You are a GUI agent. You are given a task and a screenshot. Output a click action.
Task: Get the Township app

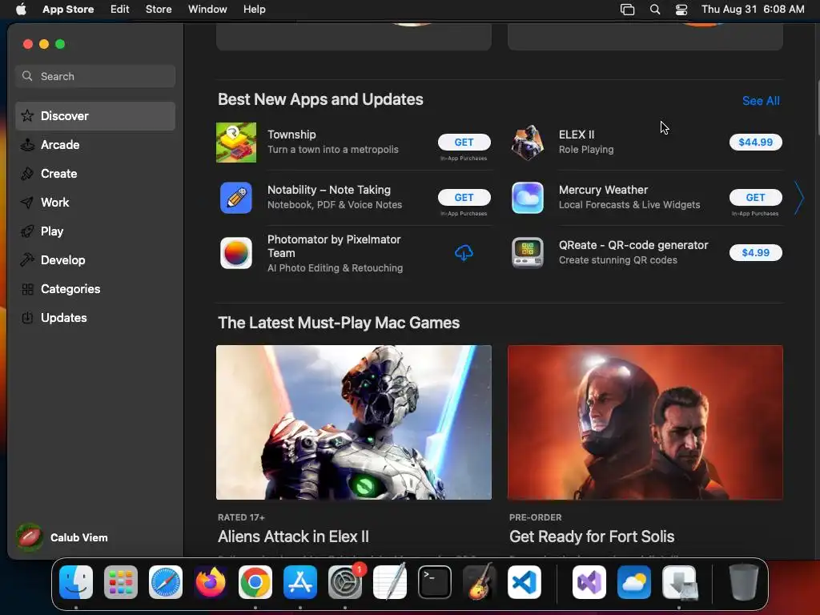pyautogui.click(x=464, y=143)
